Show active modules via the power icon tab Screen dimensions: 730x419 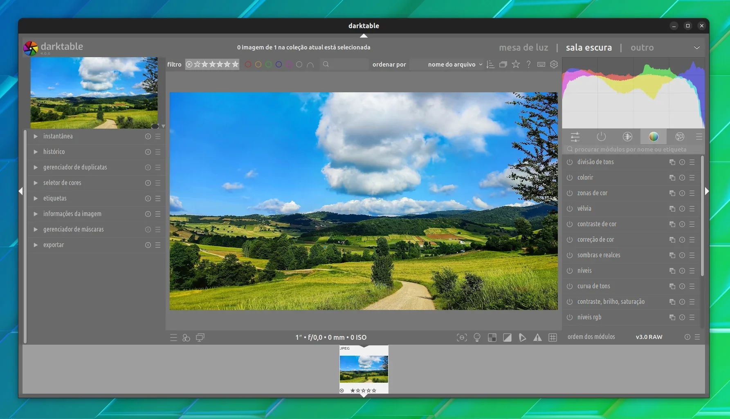coord(601,137)
